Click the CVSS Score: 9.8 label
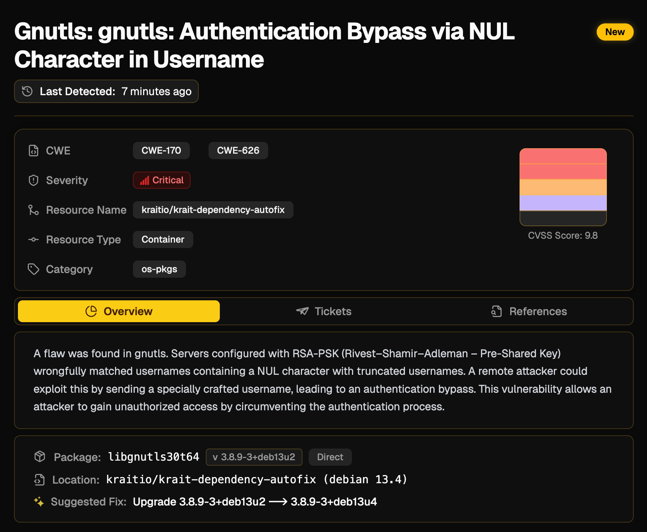 point(563,236)
